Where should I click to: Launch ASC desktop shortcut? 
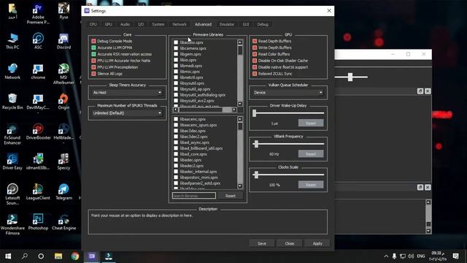click(38, 41)
